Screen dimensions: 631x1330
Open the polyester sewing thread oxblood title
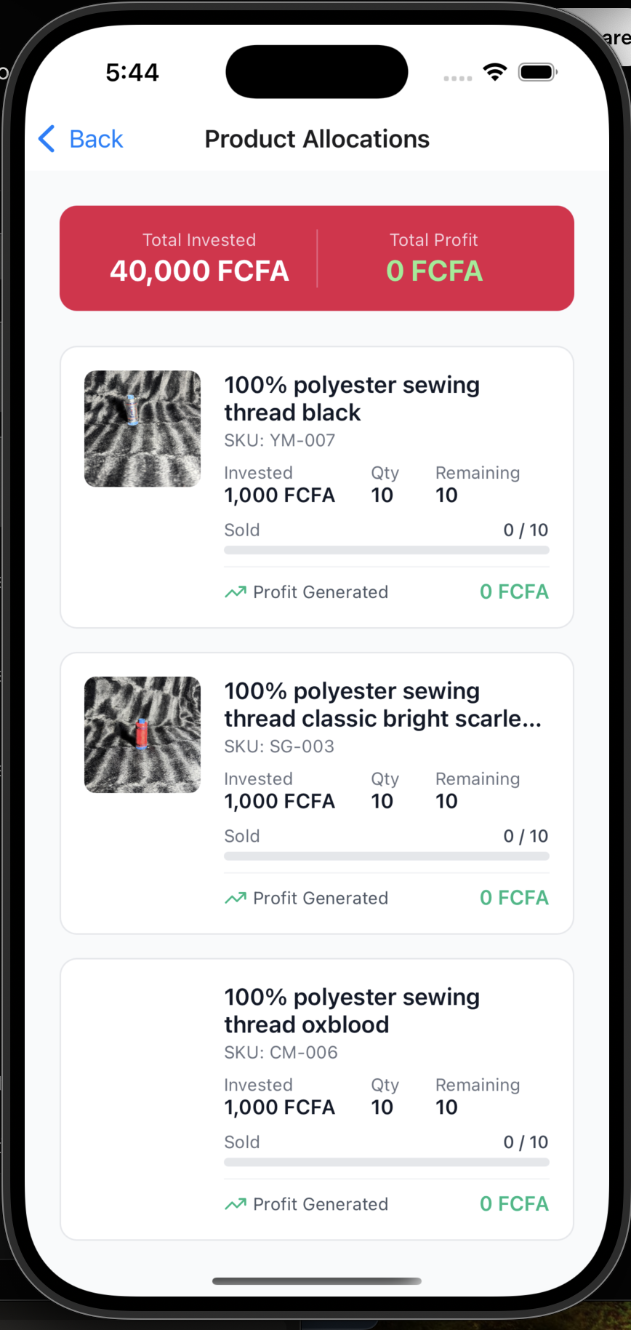pyautogui.click(x=351, y=1011)
